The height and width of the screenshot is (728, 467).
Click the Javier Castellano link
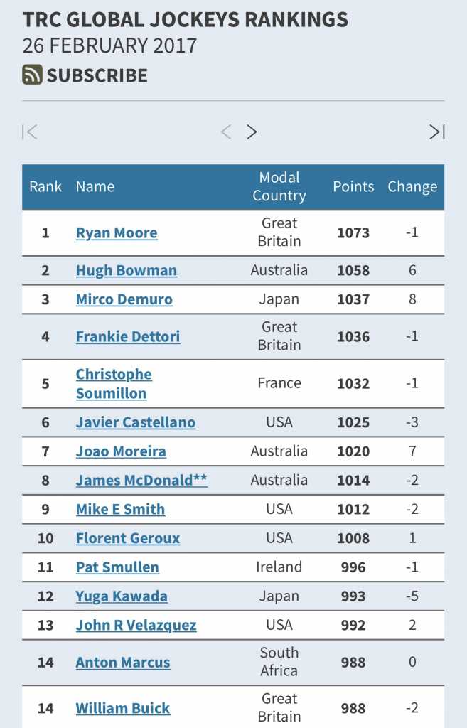(x=136, y=422)
